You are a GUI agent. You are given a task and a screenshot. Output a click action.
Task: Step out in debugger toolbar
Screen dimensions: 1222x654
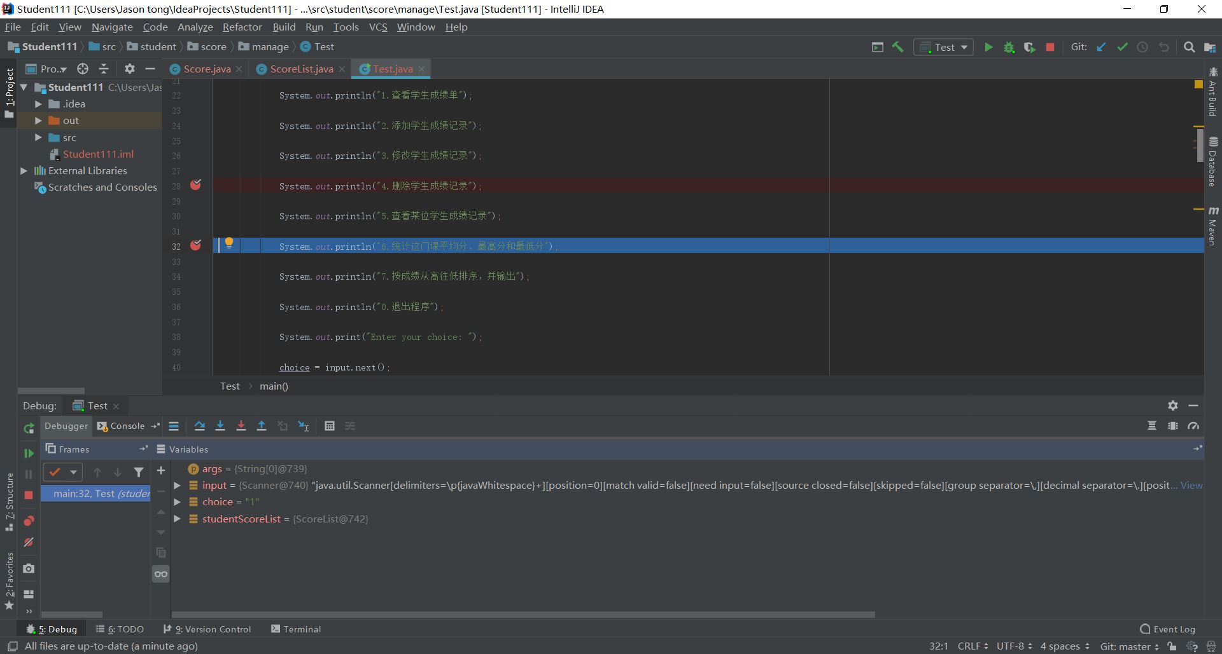coord(261,426)
